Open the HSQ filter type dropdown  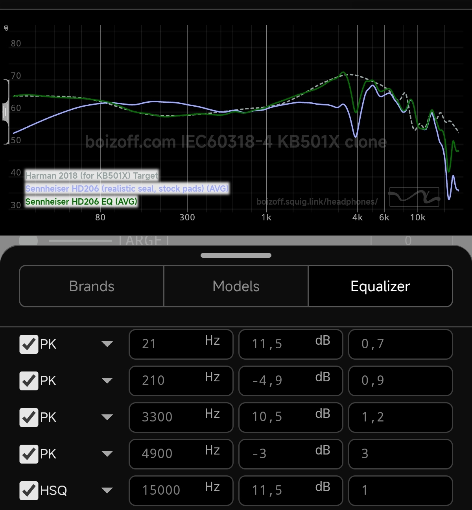coord(107,491)
